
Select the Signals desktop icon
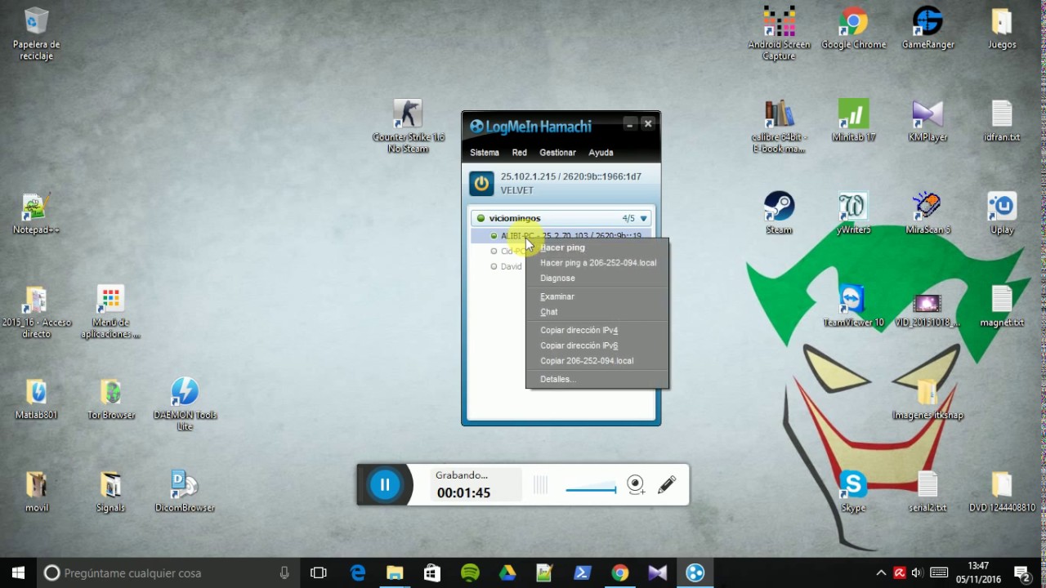[x=110, y=491]
